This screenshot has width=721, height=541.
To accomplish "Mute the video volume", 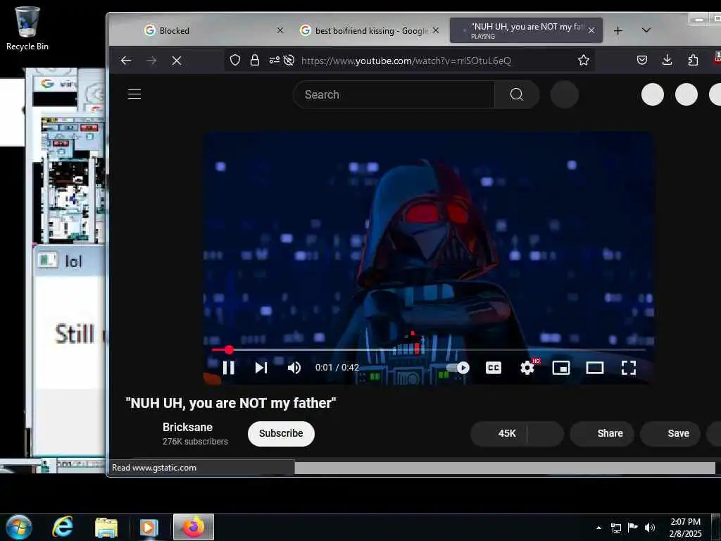I will (294, 368).
